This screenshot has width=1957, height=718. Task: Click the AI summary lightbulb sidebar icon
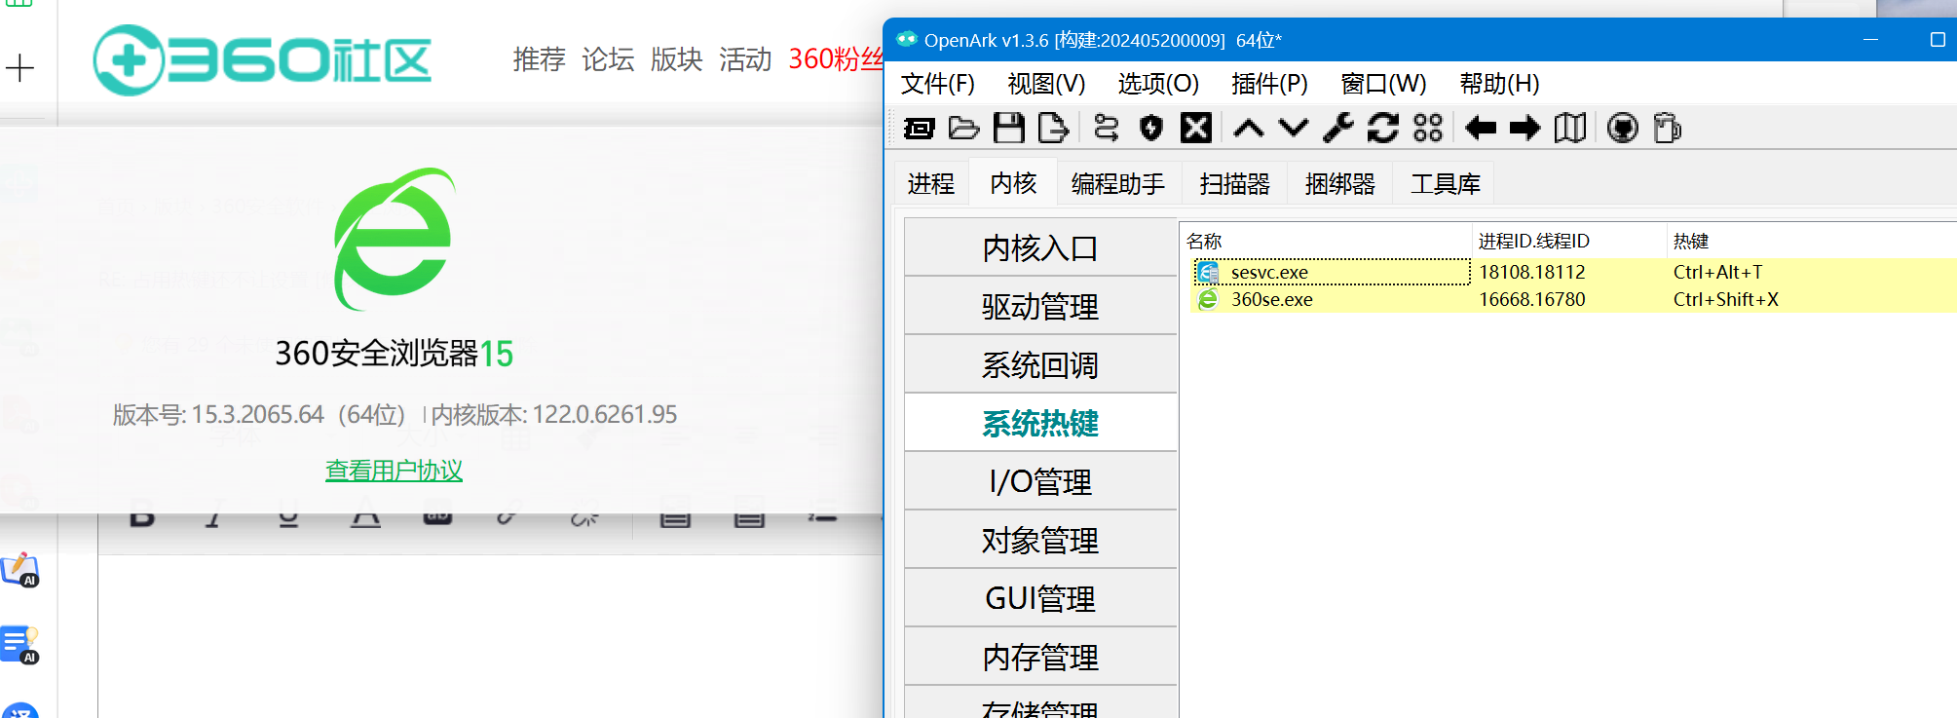click(x=20, y=645)
